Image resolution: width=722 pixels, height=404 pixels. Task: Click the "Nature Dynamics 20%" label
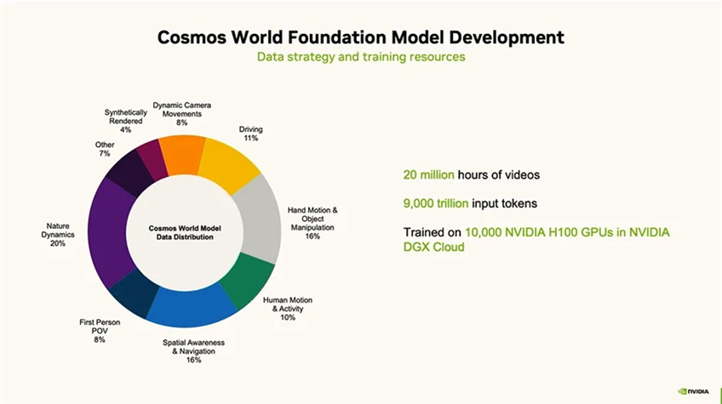tap(59, 235)
